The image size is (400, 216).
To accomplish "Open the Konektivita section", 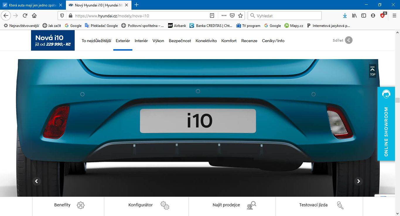I will (x=206, y=41).
